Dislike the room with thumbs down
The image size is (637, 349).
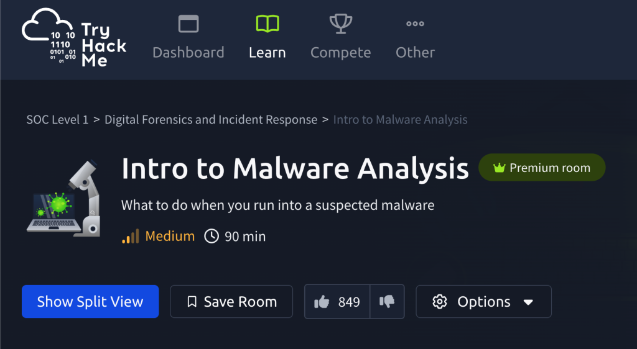click(387, 302)
